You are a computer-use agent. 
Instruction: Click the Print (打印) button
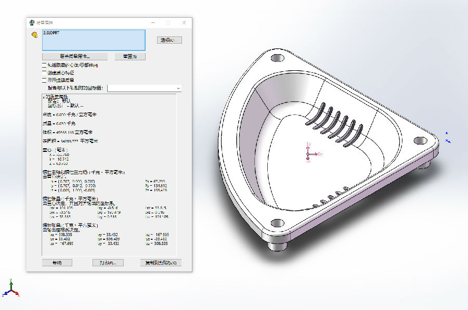pyautogui.click(x=108, y=263)
